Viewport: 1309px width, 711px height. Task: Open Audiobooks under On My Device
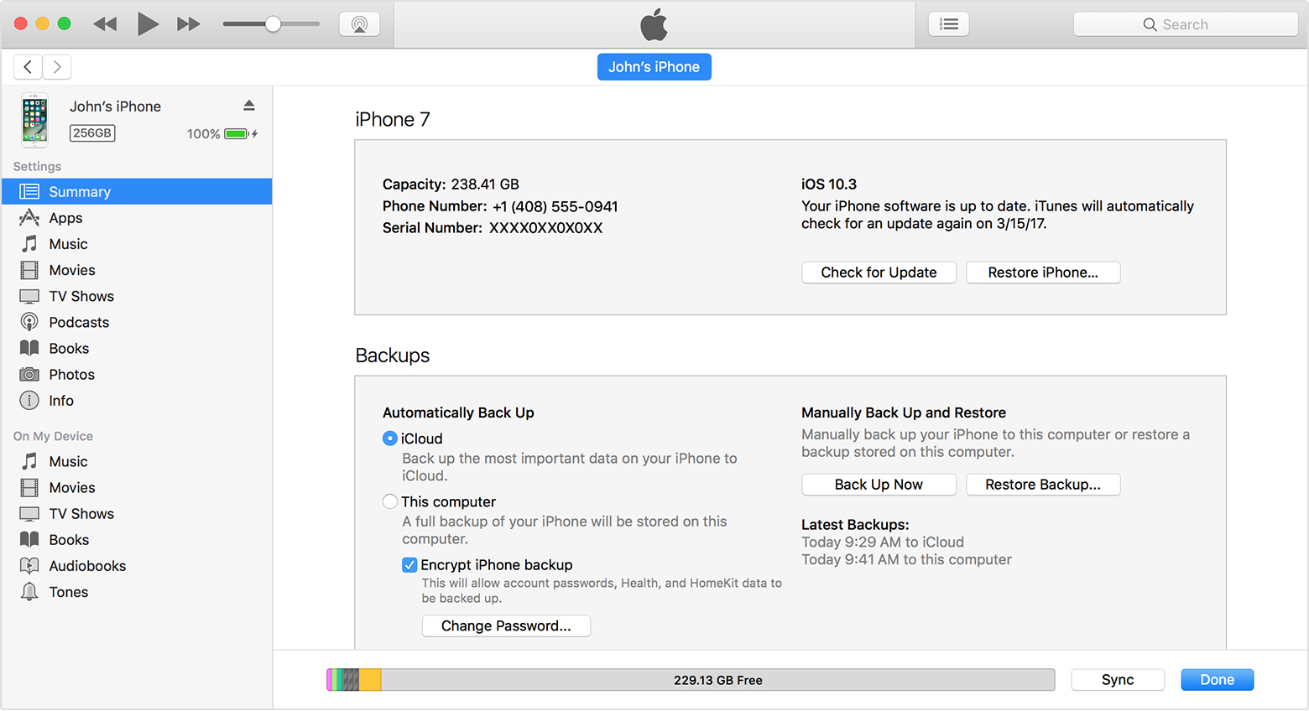137,565
